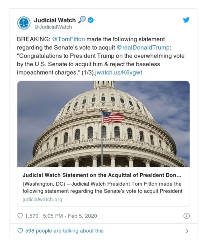The height and width of the screenshot is (248, 207).
Task: Click the Twitter bird icon
Action: [186, 20]
